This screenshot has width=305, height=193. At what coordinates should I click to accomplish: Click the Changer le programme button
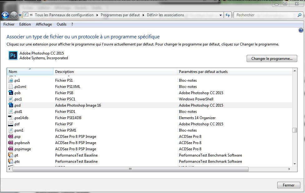click(272, 59)
